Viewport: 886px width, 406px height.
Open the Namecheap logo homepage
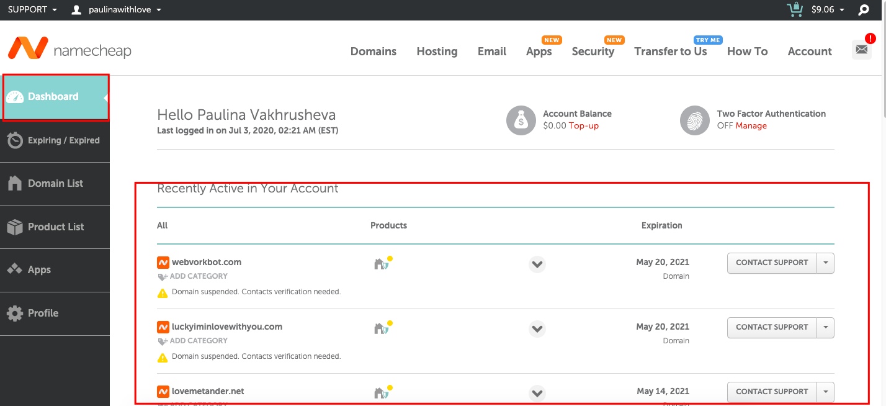pyautogui.click(x=69, y=48)
